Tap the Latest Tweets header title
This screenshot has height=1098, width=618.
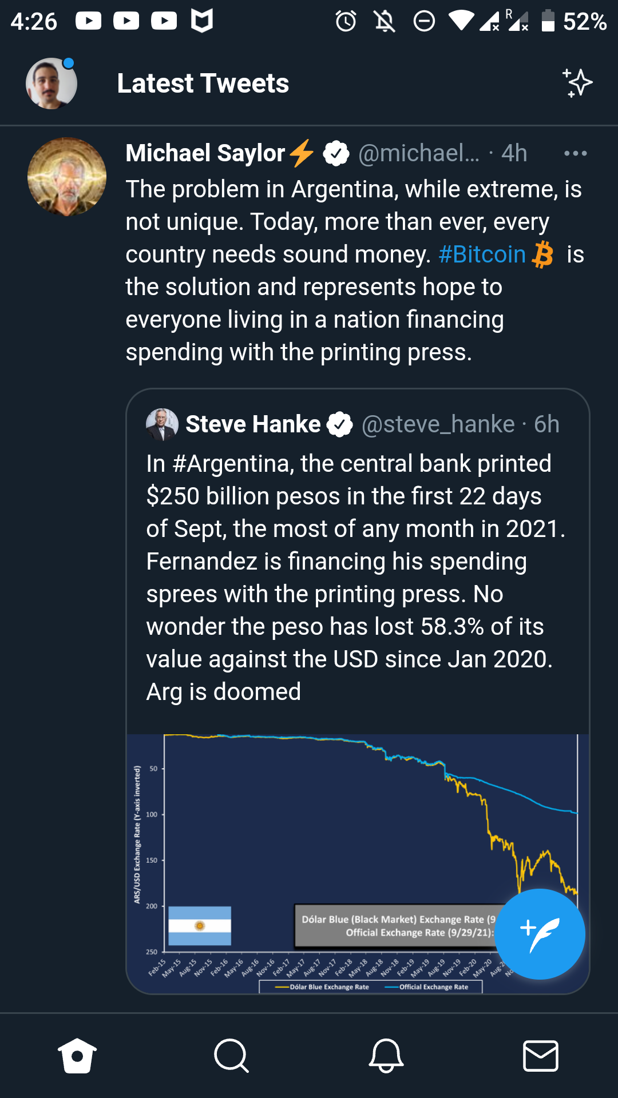tap(203, 83)
